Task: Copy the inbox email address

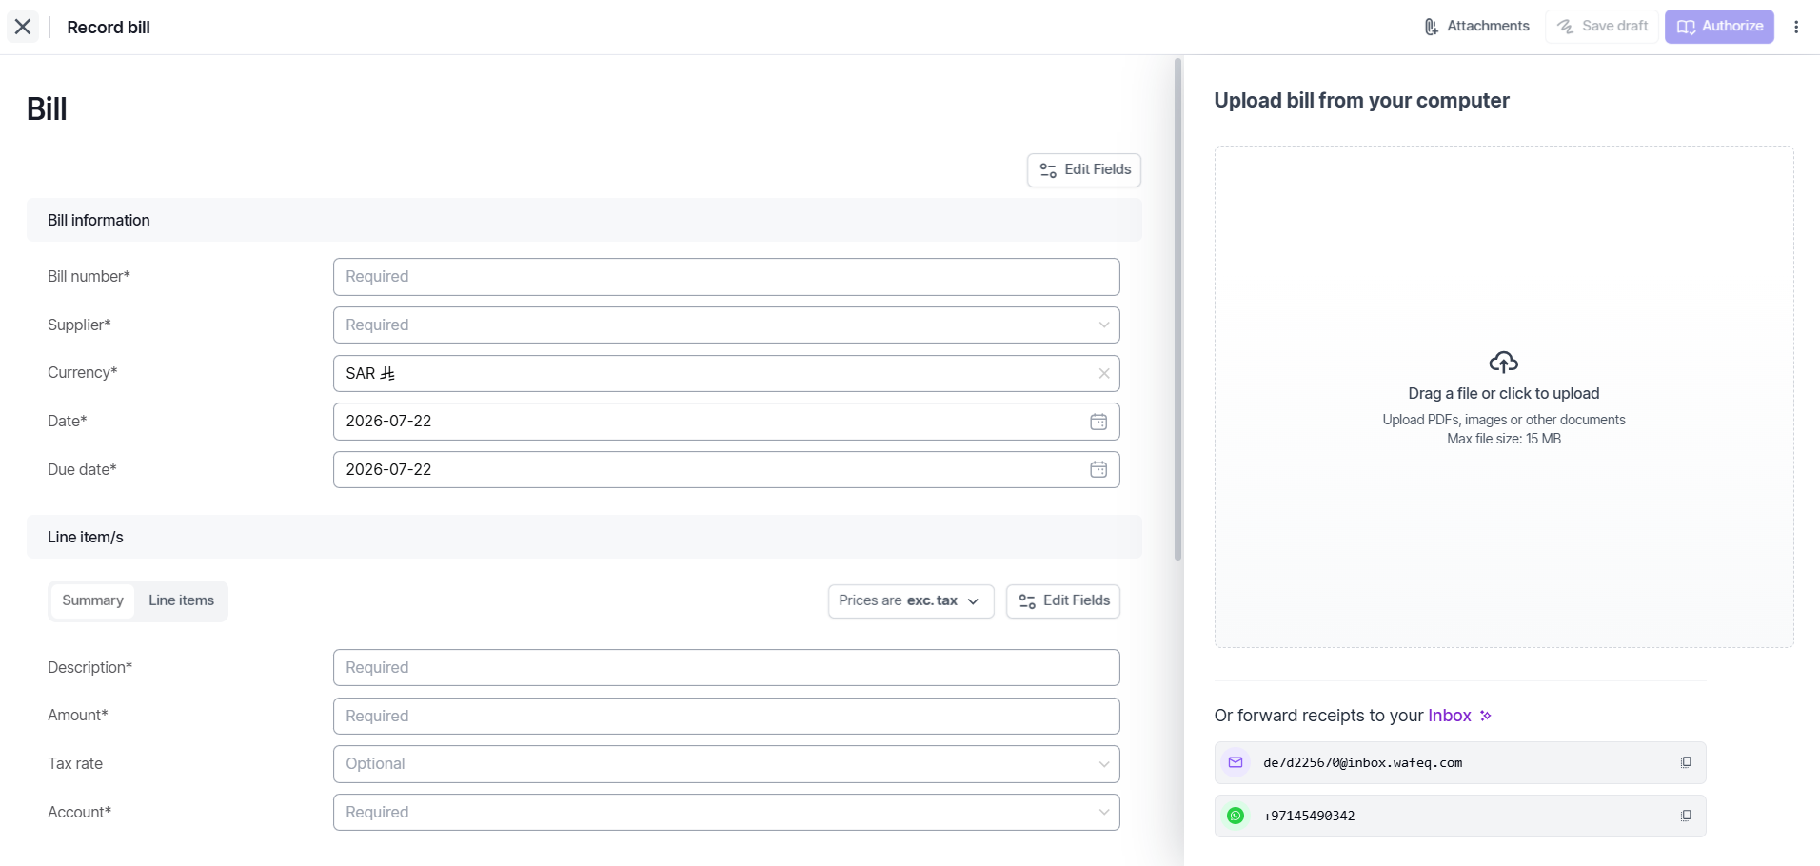Action: 1686,763
